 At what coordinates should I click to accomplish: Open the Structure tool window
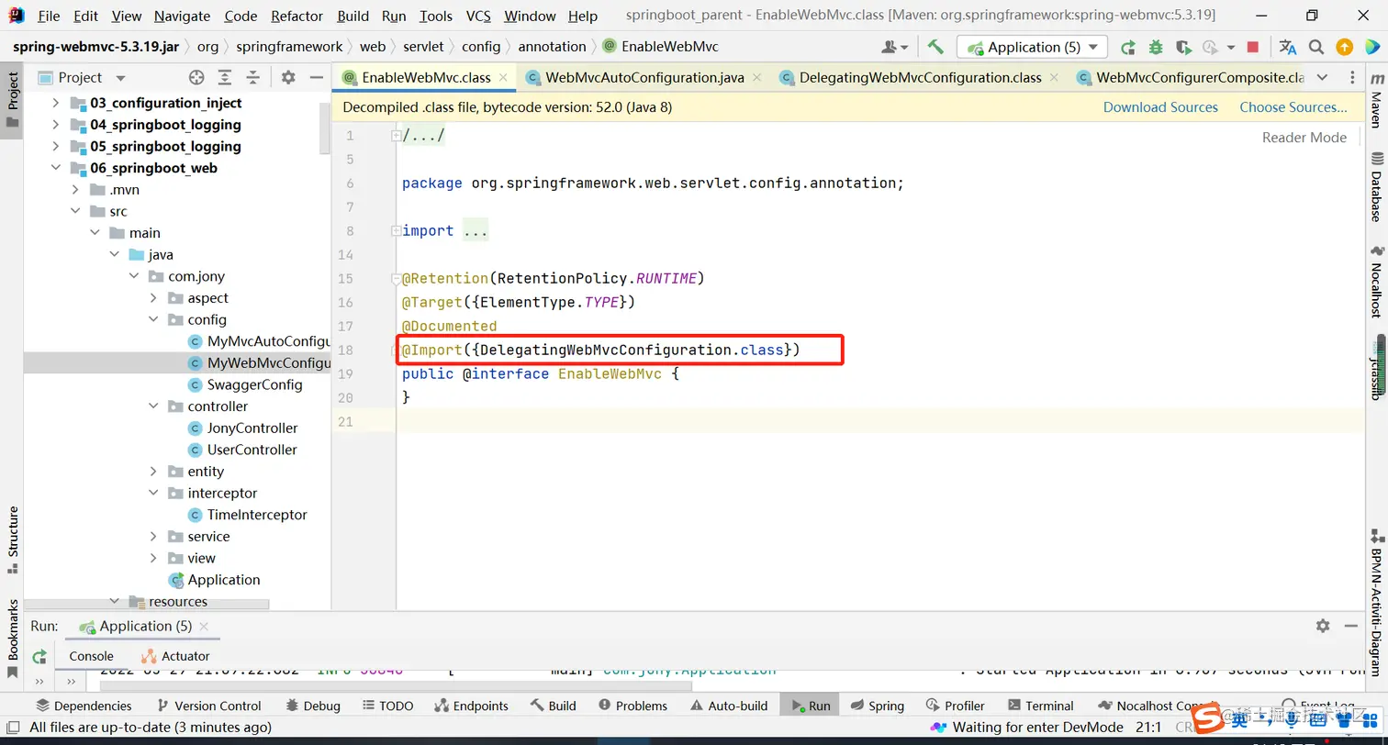point(13,540)
